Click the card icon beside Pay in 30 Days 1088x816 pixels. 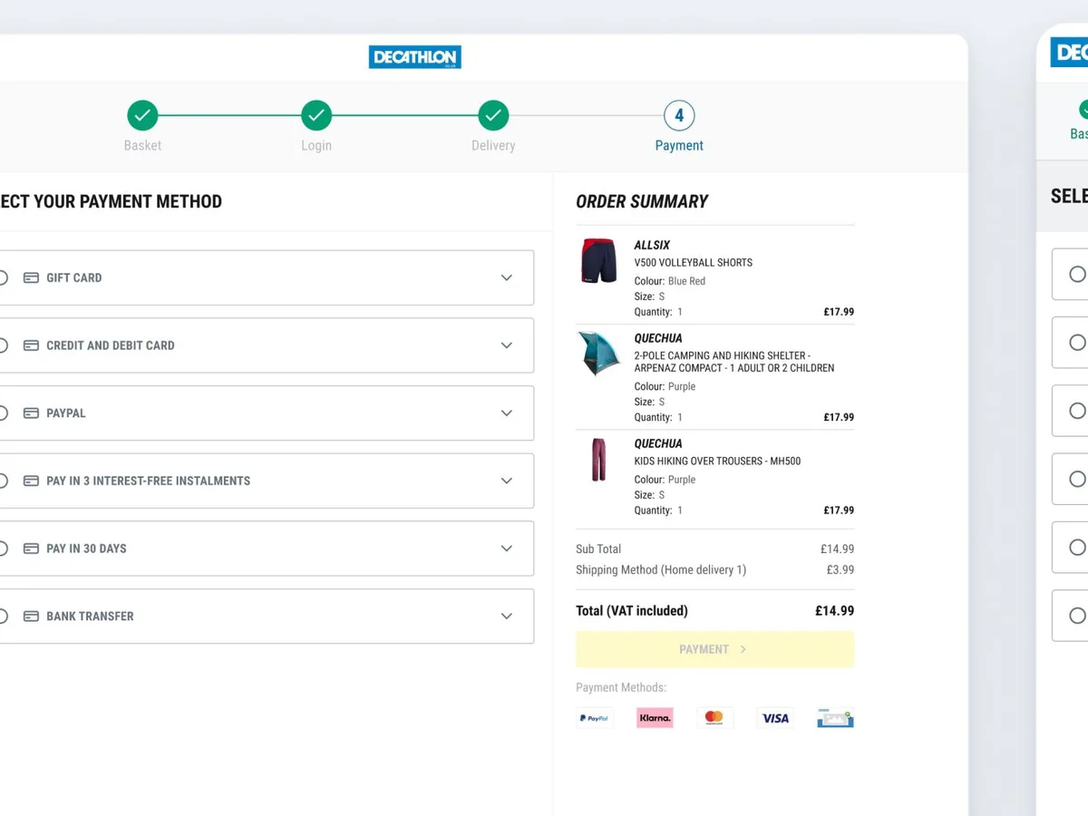tap(31, 549)
